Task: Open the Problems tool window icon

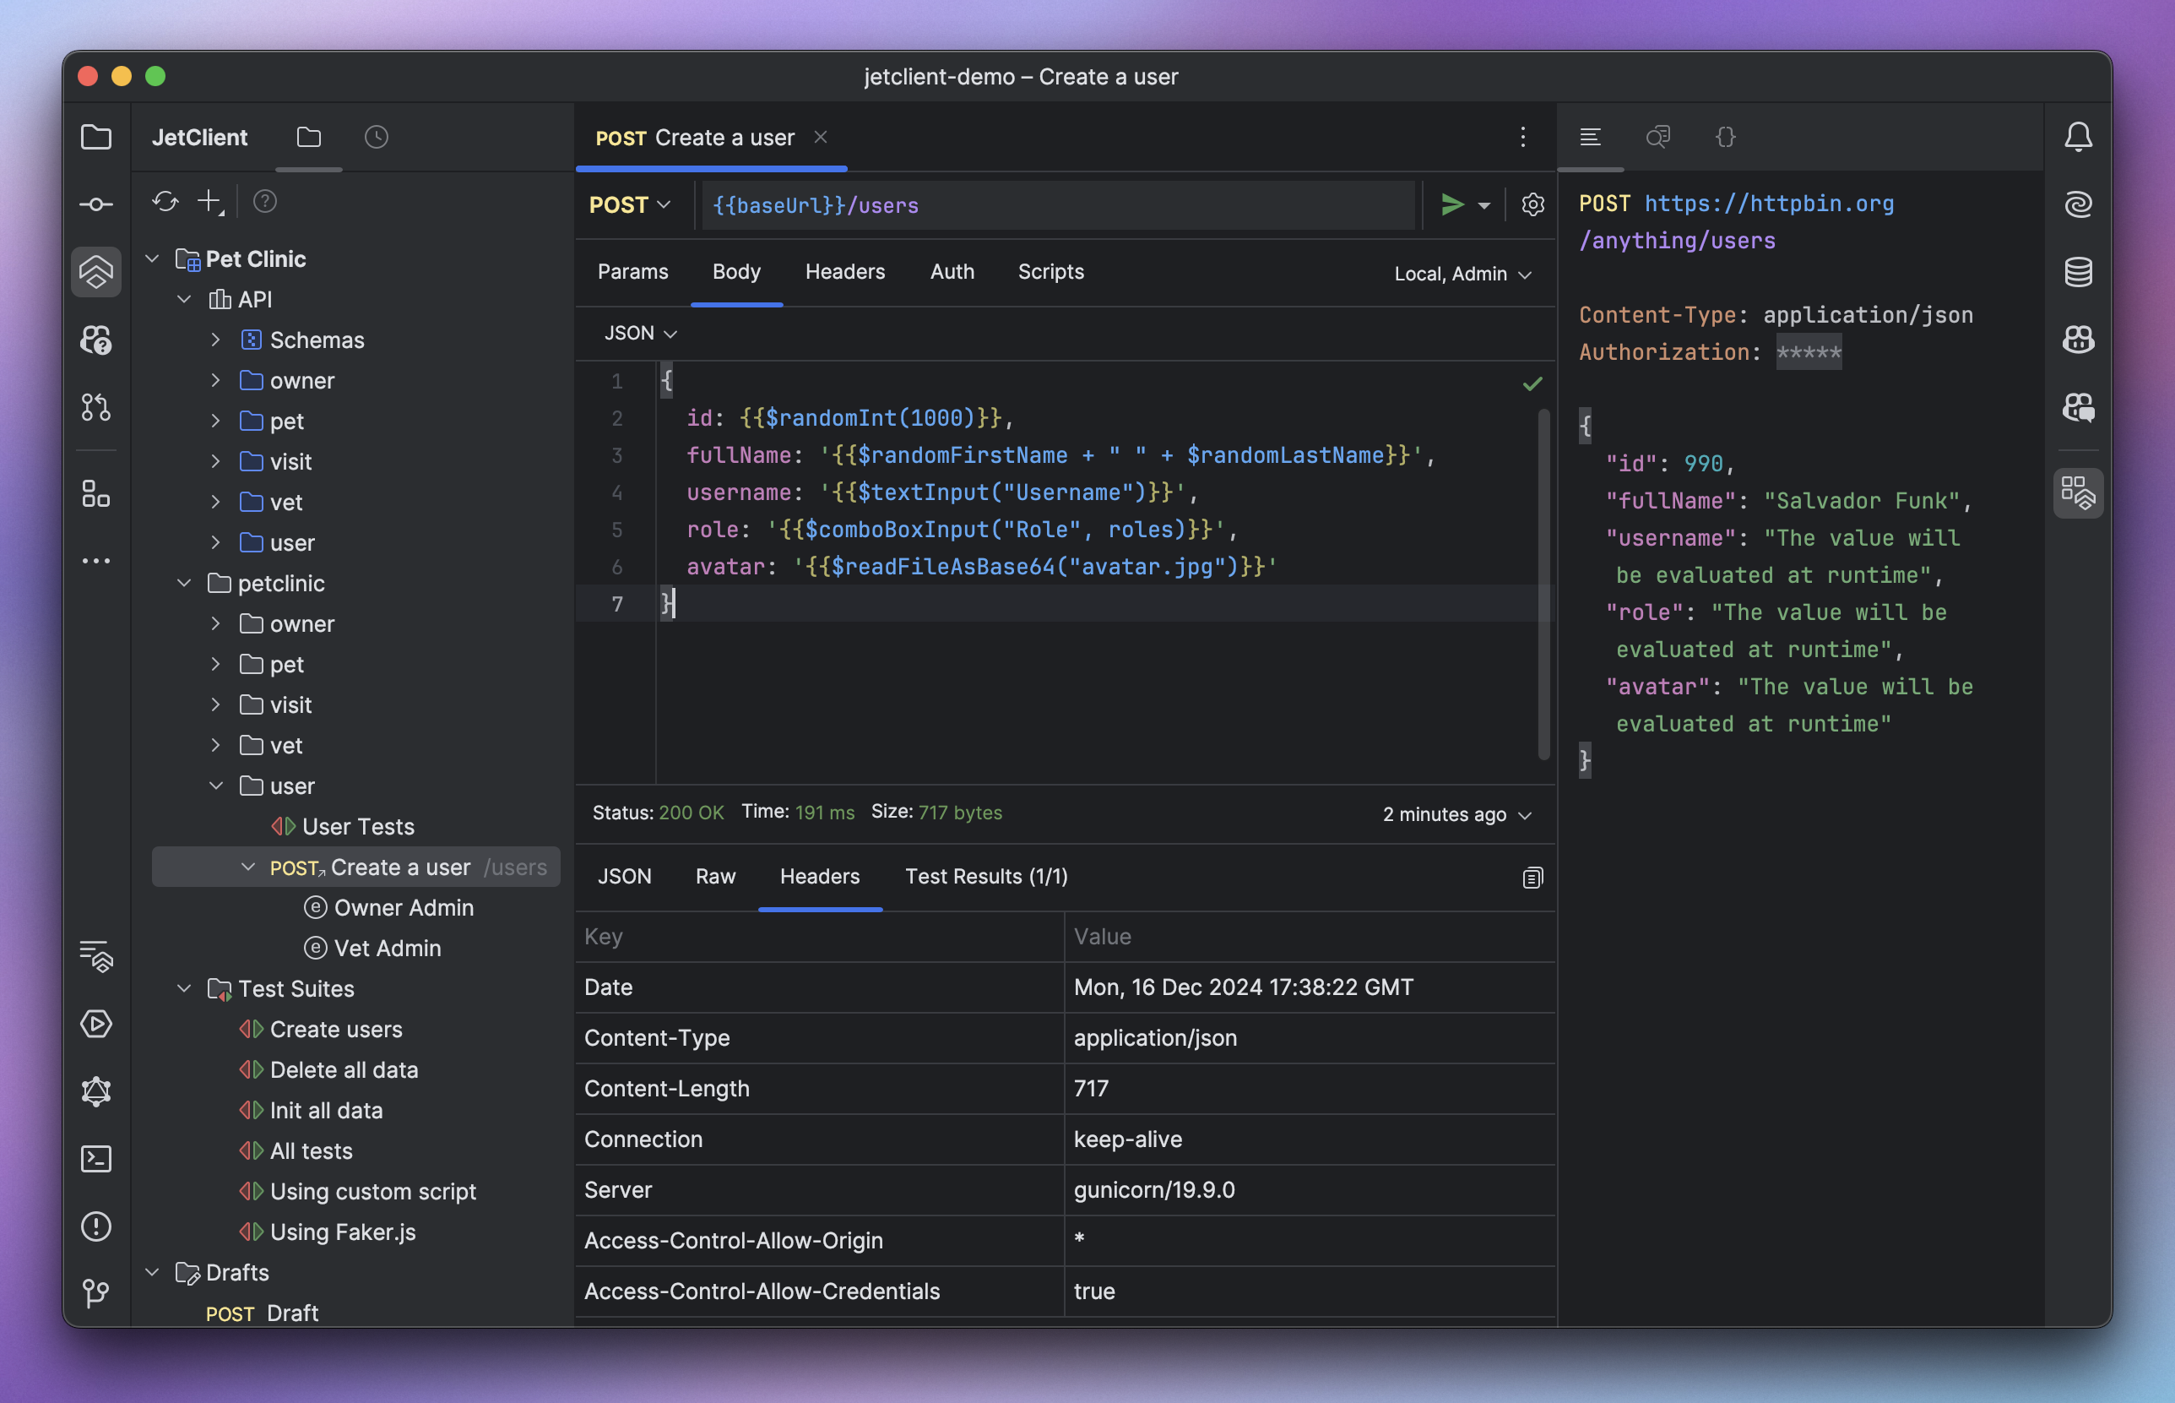Action: tap(95, 1226)
